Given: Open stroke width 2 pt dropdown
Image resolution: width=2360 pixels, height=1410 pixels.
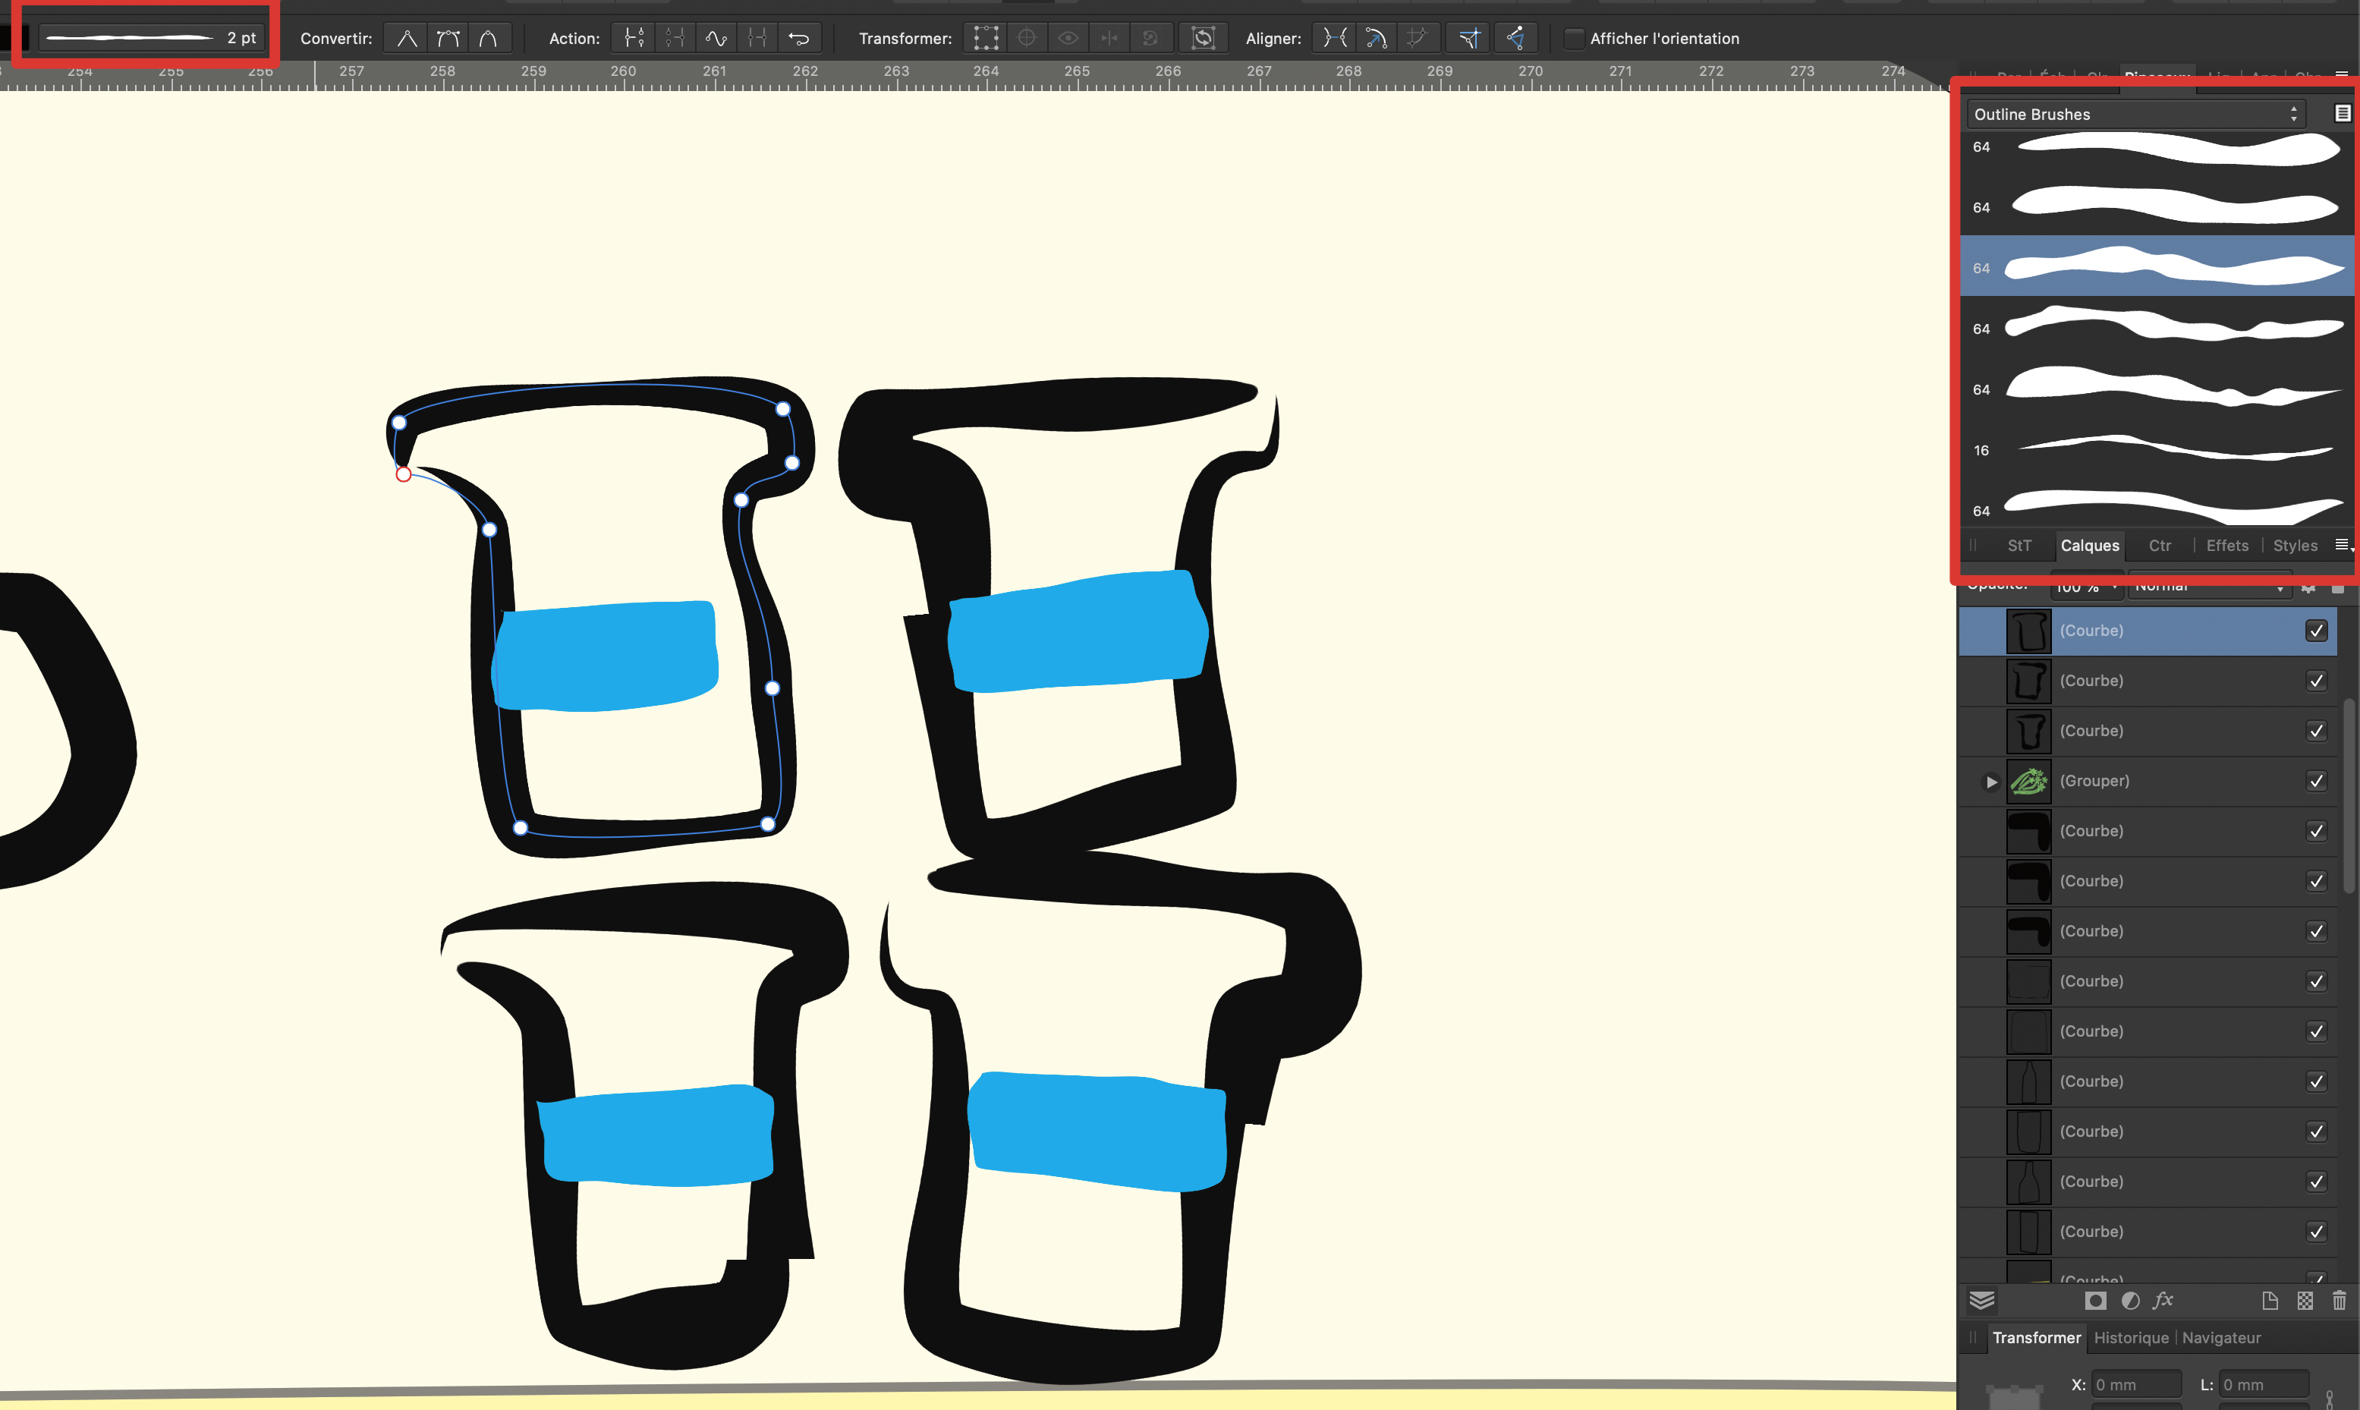Looking at the screenshot, I should click(152, 38).
